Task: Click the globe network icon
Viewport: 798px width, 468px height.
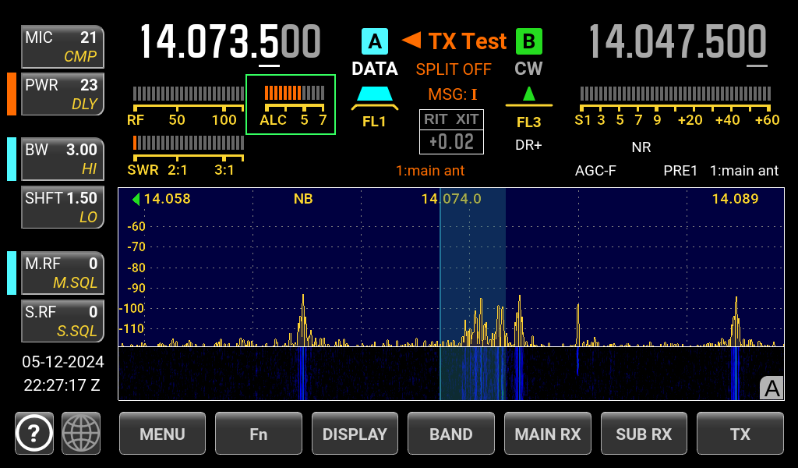Action: [82, 433]
